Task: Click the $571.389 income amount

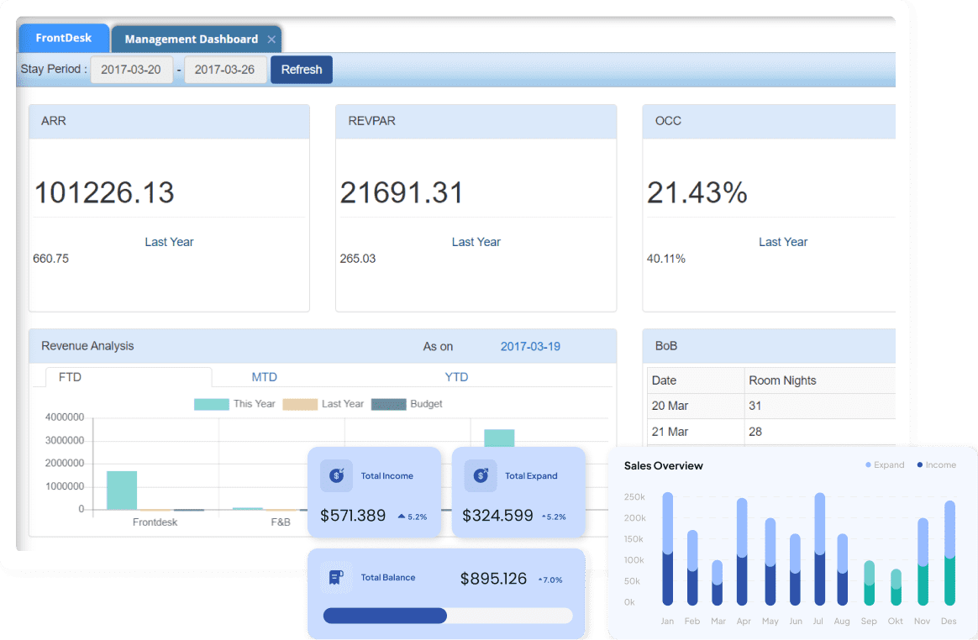Action: tap(352, 516)
